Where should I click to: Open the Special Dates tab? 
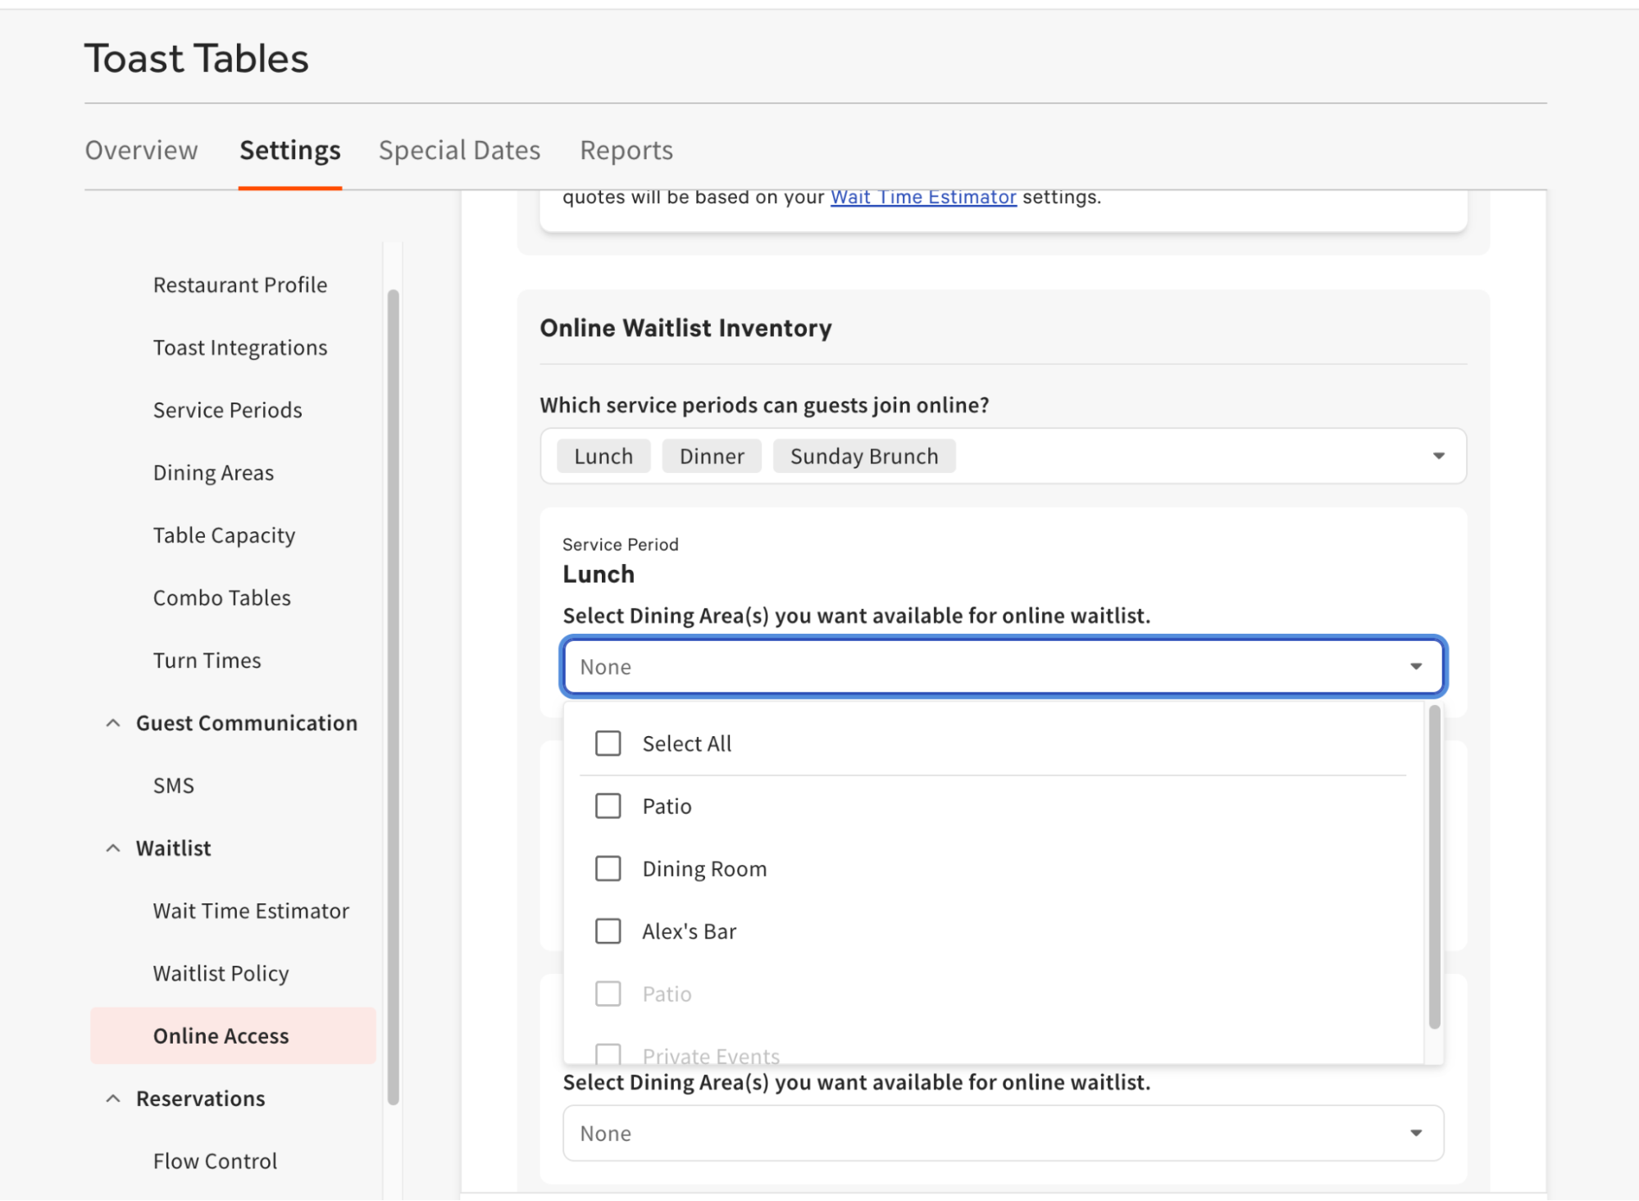tap(459, 151)
